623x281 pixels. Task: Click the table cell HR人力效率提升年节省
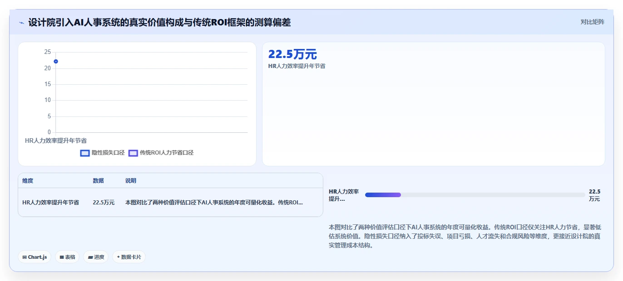click(50, 203)
